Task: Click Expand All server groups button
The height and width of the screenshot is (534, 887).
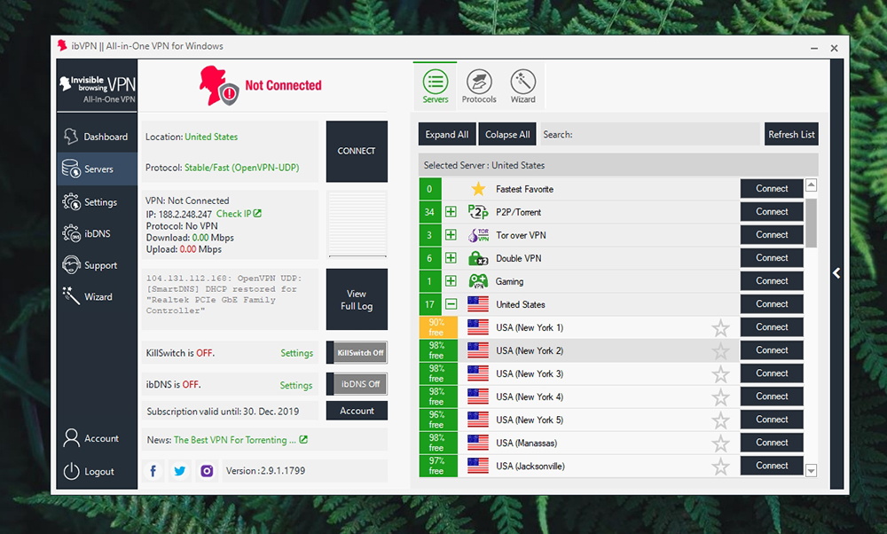Action: (447, 134)
